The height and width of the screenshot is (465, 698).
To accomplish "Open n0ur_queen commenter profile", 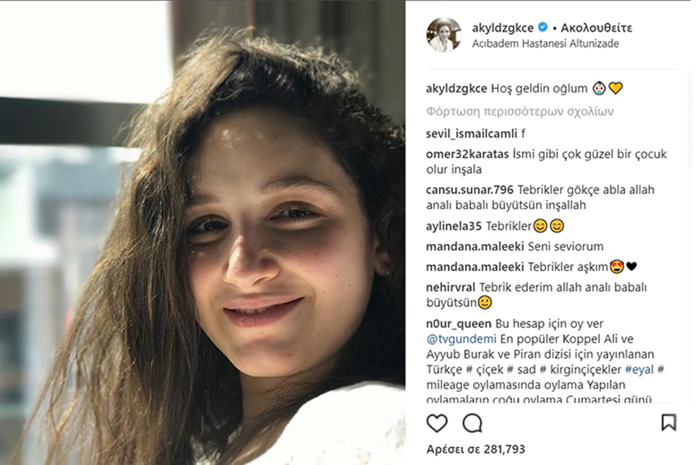I will pos(458,323).
